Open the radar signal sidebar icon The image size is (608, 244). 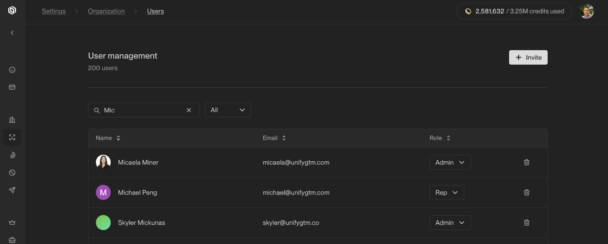[x=12, y=155]
